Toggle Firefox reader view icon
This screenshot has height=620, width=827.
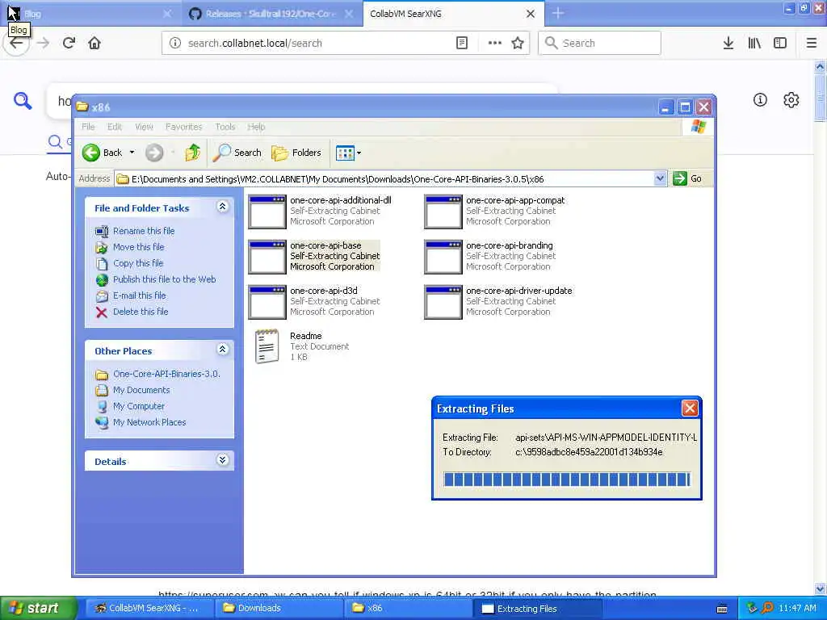pyautogui.click(x=461, y=43)
